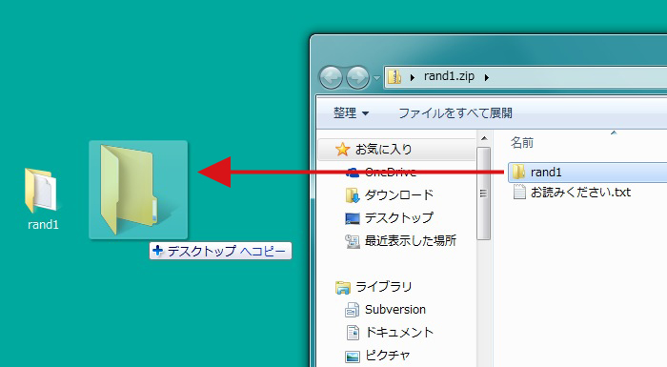Select お読みください.txt file
The image size is (667, 367).
click(x=580, y=192)
